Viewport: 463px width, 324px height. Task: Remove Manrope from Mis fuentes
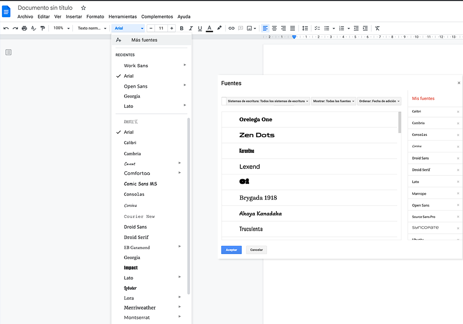458,193
